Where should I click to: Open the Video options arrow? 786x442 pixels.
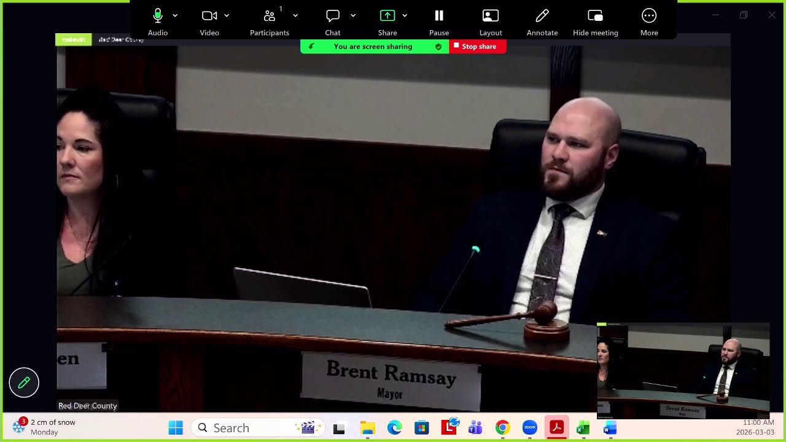tap(227, 15)
